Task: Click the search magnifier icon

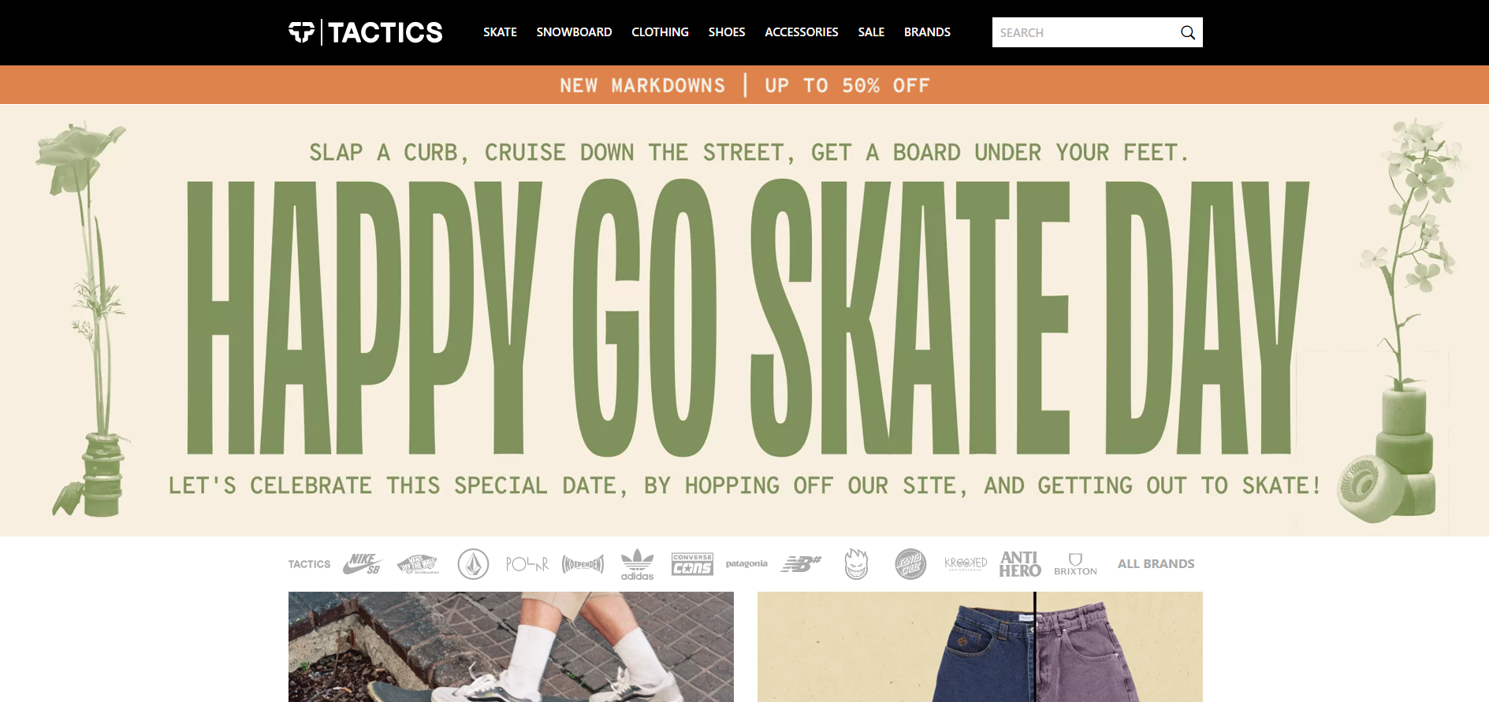Action: 1188,32
